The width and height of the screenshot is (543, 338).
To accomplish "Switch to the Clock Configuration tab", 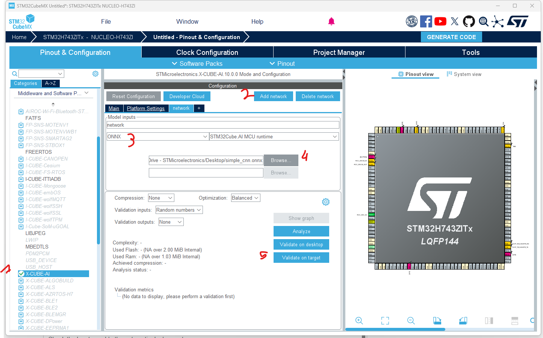I will coord(207,52).
